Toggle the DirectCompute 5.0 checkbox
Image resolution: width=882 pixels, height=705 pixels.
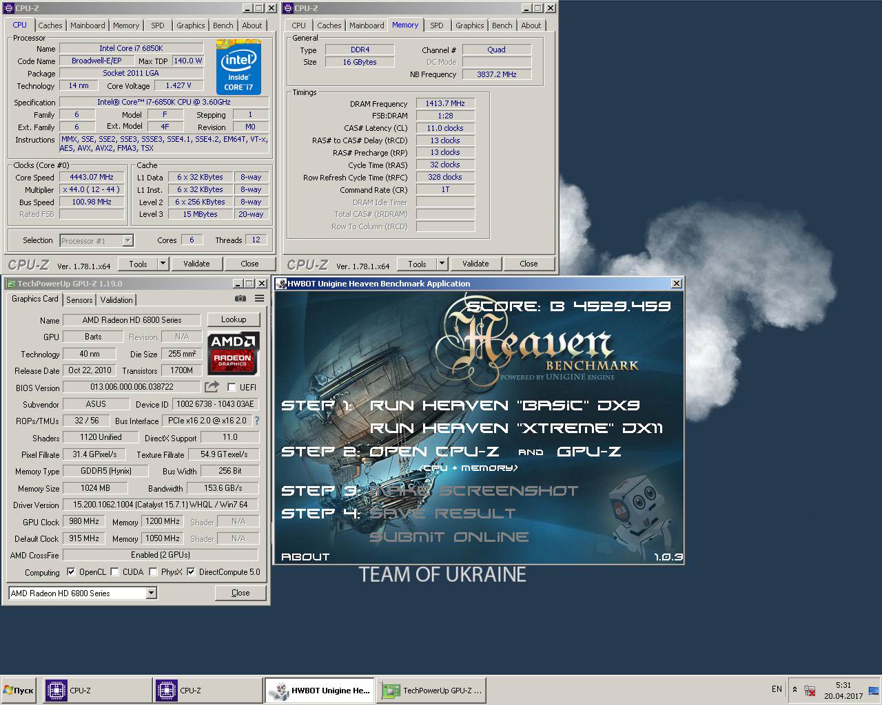(x=191, y=571)
